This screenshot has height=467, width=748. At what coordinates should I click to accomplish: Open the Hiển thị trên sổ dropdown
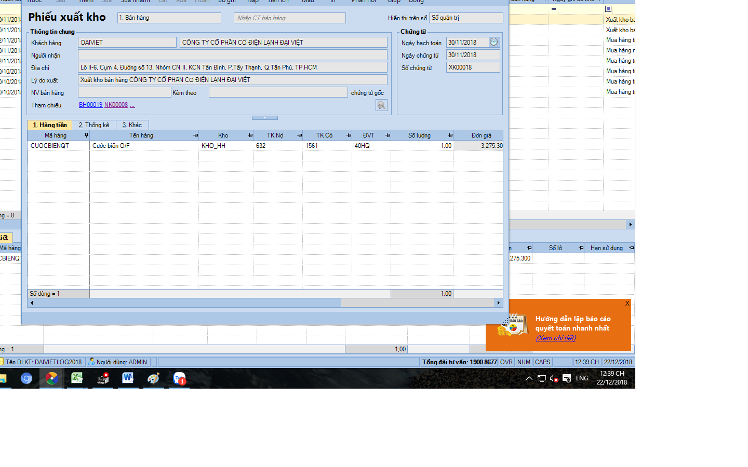(466, 18)
